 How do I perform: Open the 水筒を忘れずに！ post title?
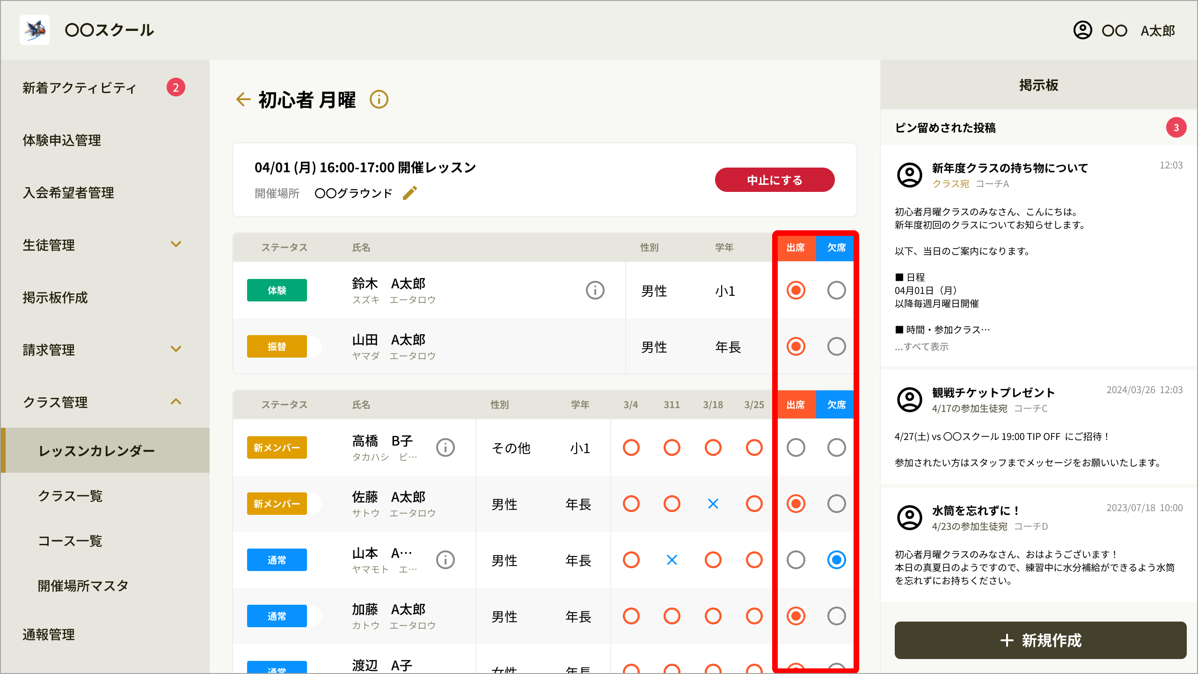coord(976,511)
